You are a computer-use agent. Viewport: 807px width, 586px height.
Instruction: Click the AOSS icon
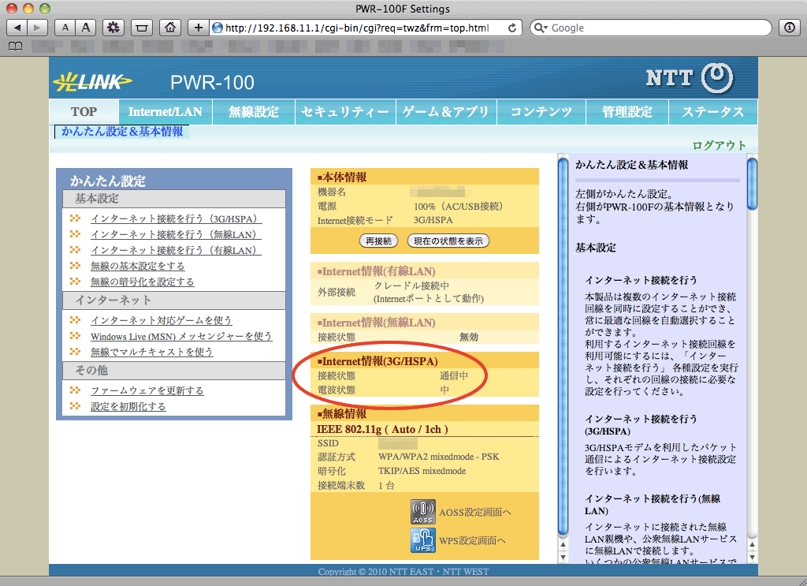[x=423, y=512]
